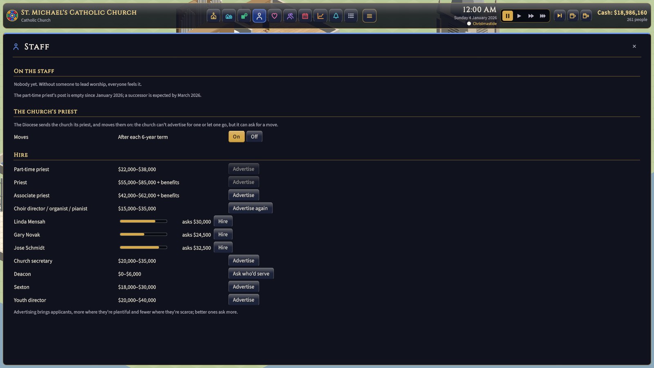Image resolution: width=654 pixels, height=368 pixels.
Task: Open the teal bell notifications icon
Action: pos(336,16)
